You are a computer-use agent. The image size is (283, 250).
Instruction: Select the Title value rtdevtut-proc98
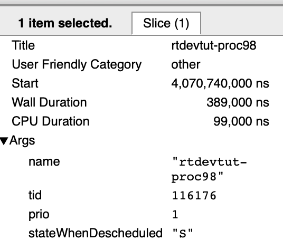tap(214, 45)
